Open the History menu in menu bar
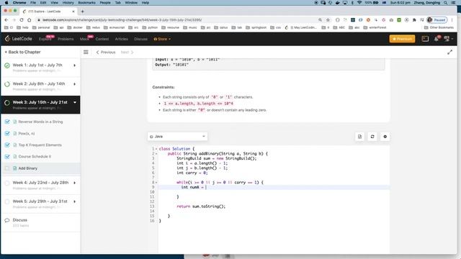461x259 pixels. [68, 3]
